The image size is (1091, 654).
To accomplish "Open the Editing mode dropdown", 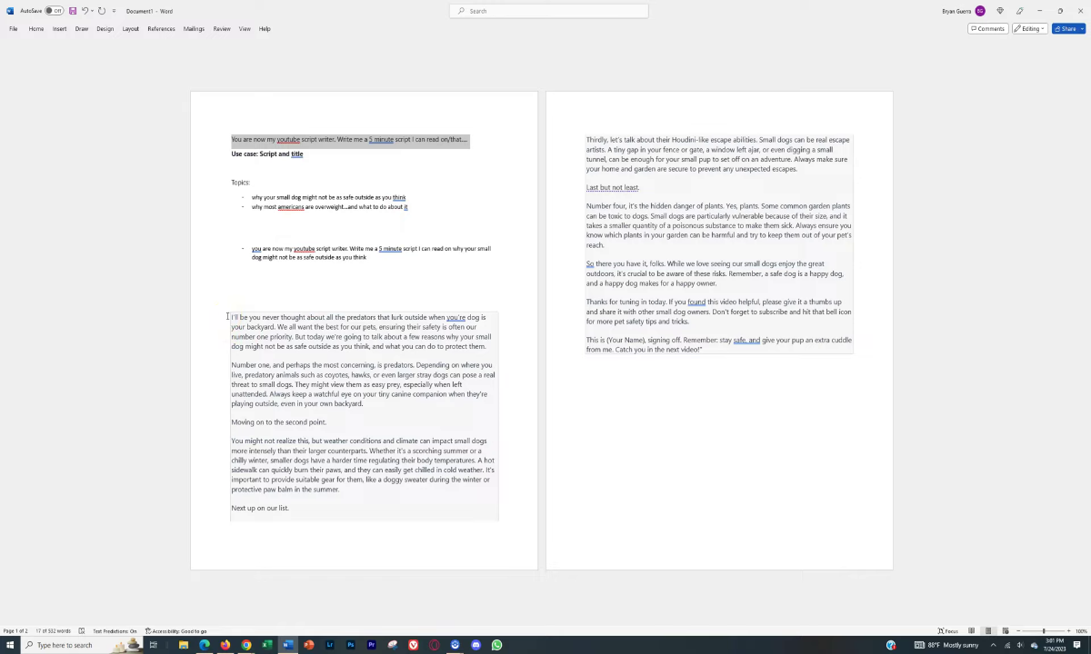I will pos(1029,28).
